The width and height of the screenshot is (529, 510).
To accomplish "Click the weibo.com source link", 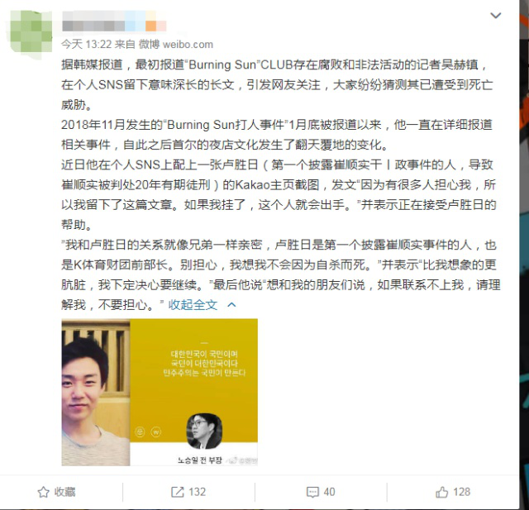I will [x=188, y=44].
